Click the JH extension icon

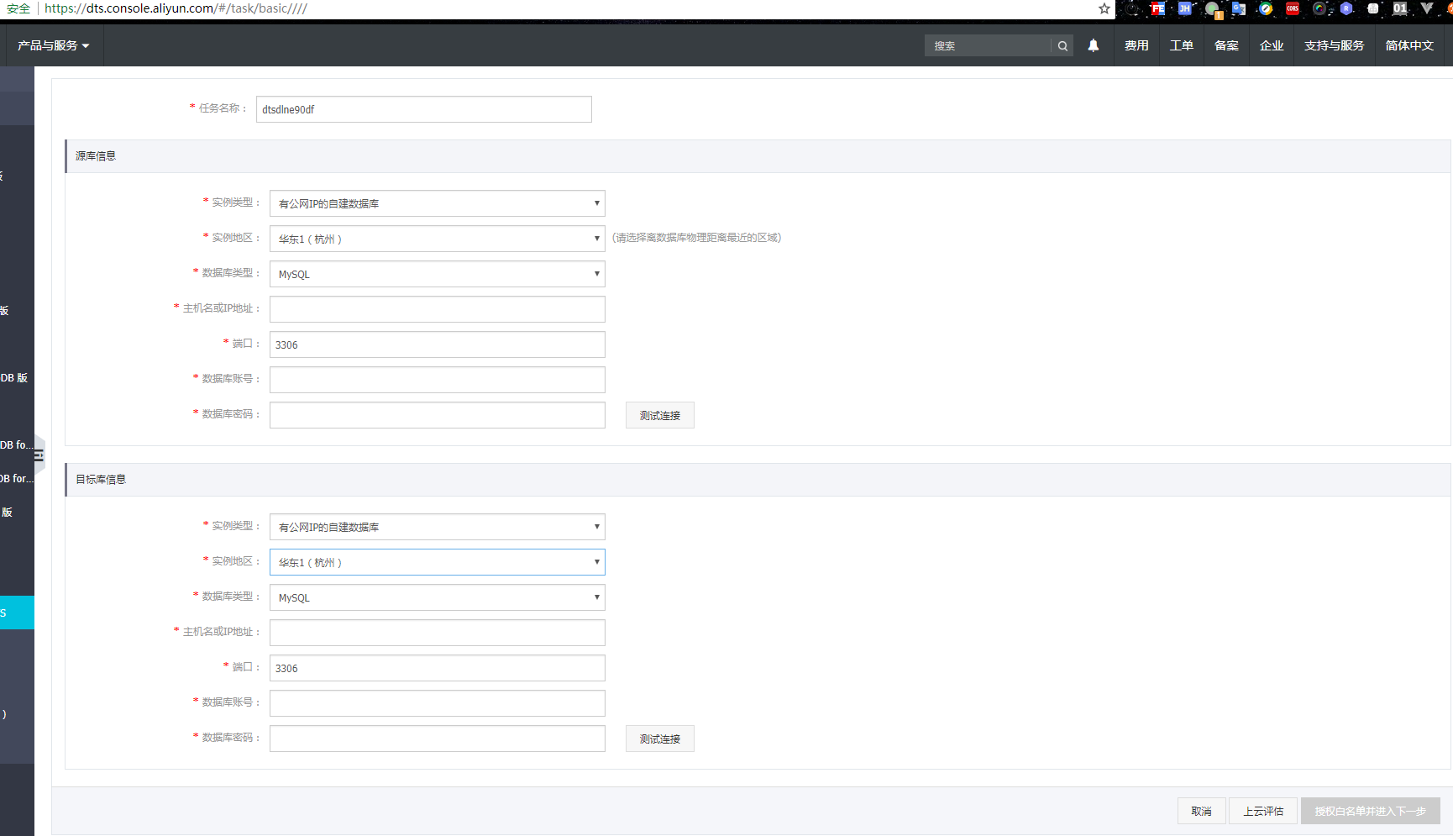tap(1185, 9)
